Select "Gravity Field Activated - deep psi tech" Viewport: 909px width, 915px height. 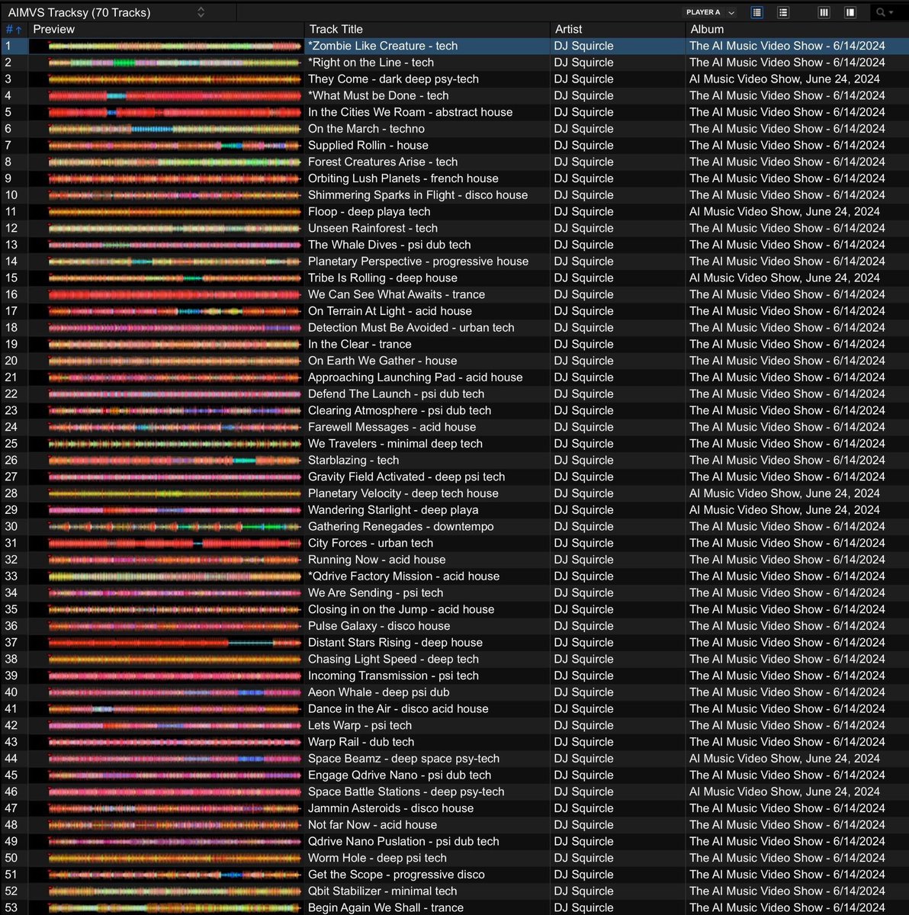(406, 477)
